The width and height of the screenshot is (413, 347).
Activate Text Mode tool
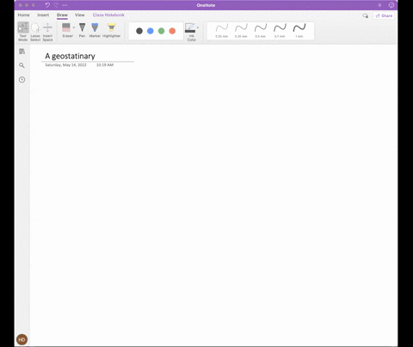[x=23, y=32]
